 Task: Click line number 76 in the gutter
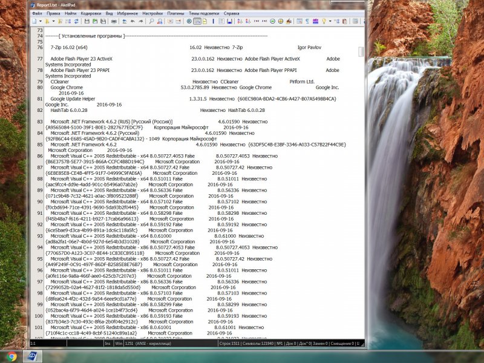[x=40, y=48]
